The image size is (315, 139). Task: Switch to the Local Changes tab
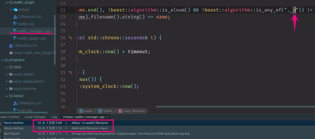point(35,117)
